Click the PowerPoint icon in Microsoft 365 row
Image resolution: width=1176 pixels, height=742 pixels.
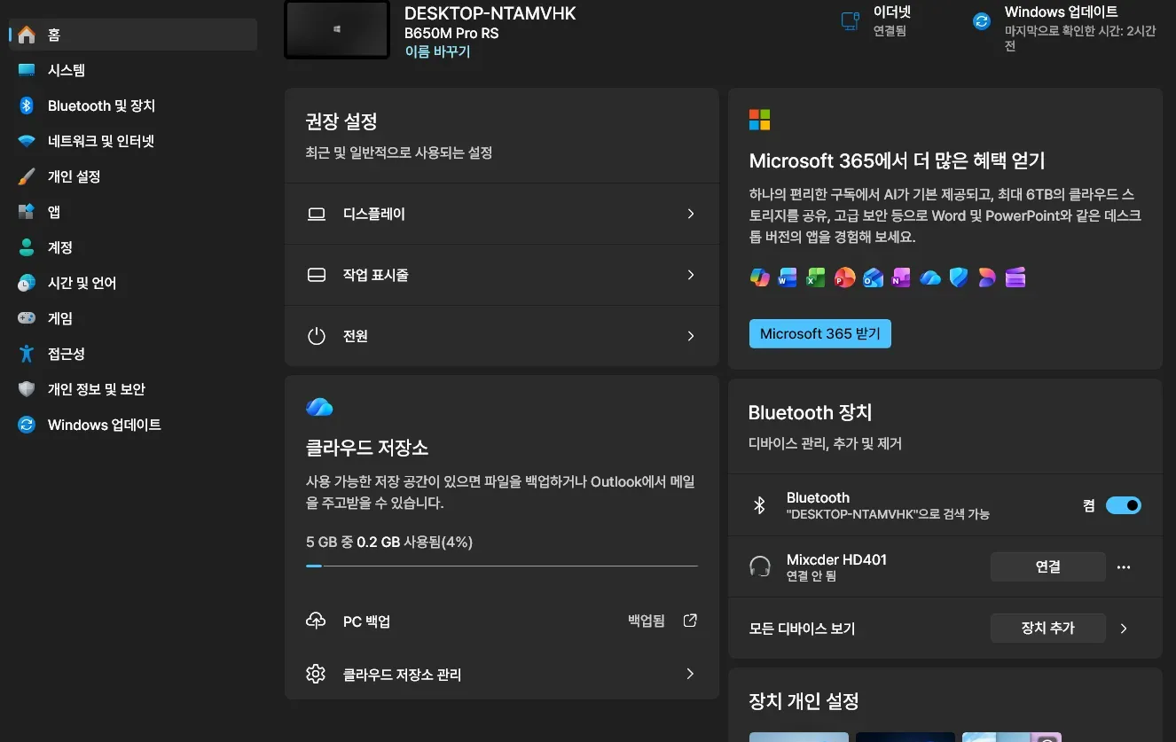[x=844, y=277]
